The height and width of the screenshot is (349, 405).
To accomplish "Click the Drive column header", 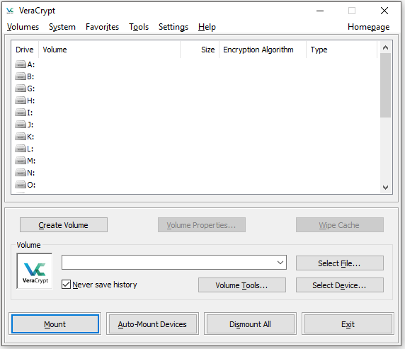I will [25, 50].
